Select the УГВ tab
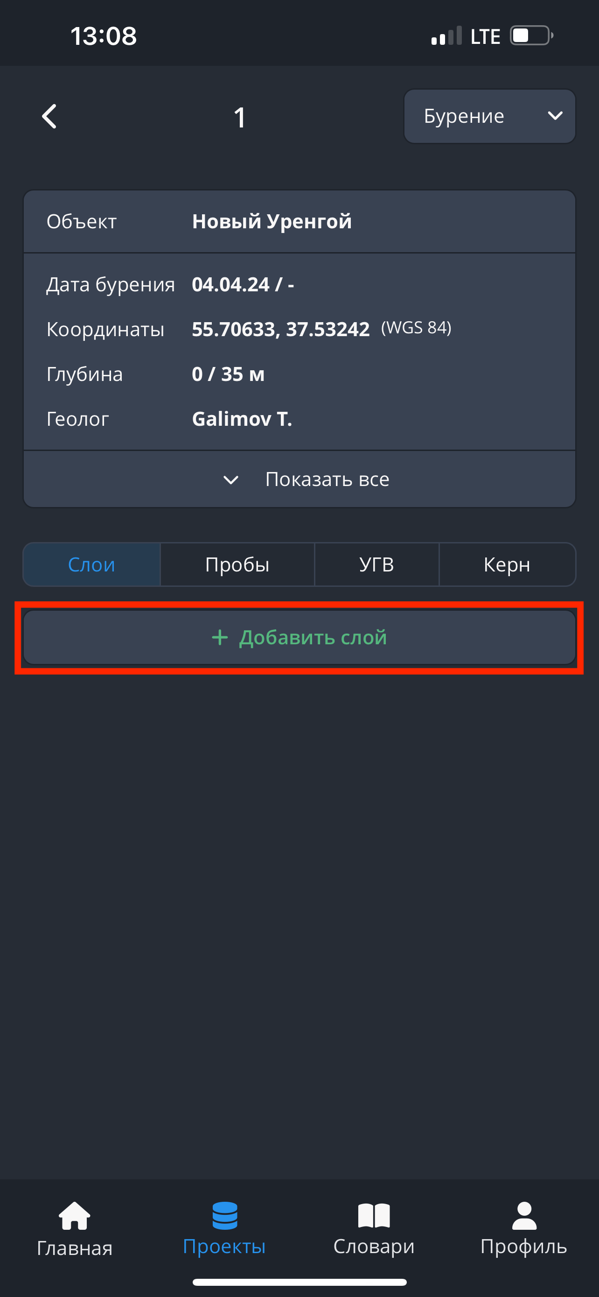This screenshot has width=599, height=1297. pyautogui.click(x=376, y=564)
